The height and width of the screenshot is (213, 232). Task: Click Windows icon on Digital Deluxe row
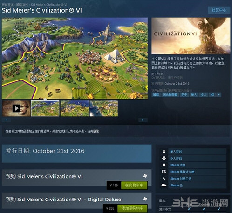145,199
